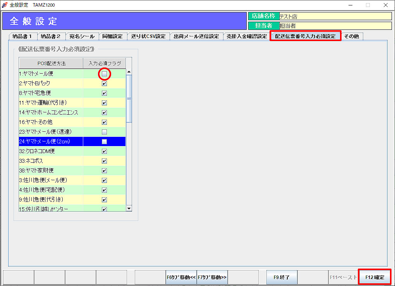The height and width of the screenshot is (286, 395).
Task: Click F6 タブ移動<< button
Action: [x=181, y=277]
